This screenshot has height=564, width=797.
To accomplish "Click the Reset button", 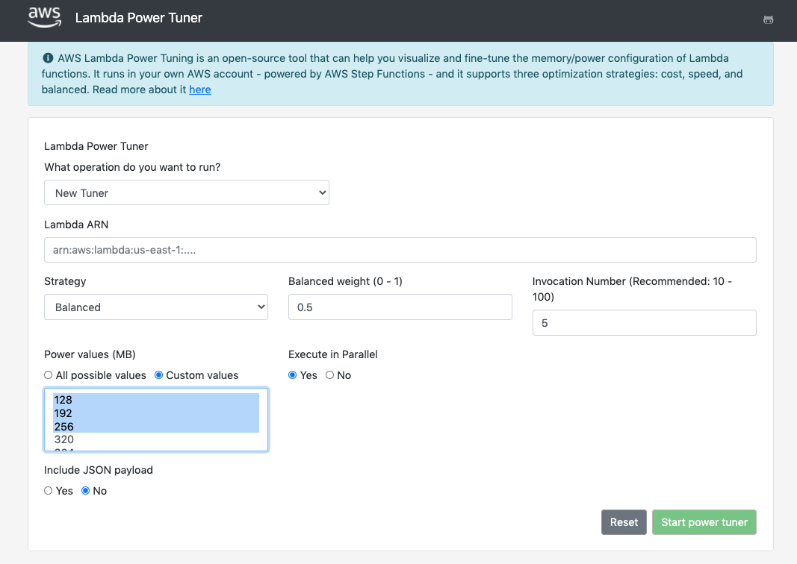I will [624, 522].
